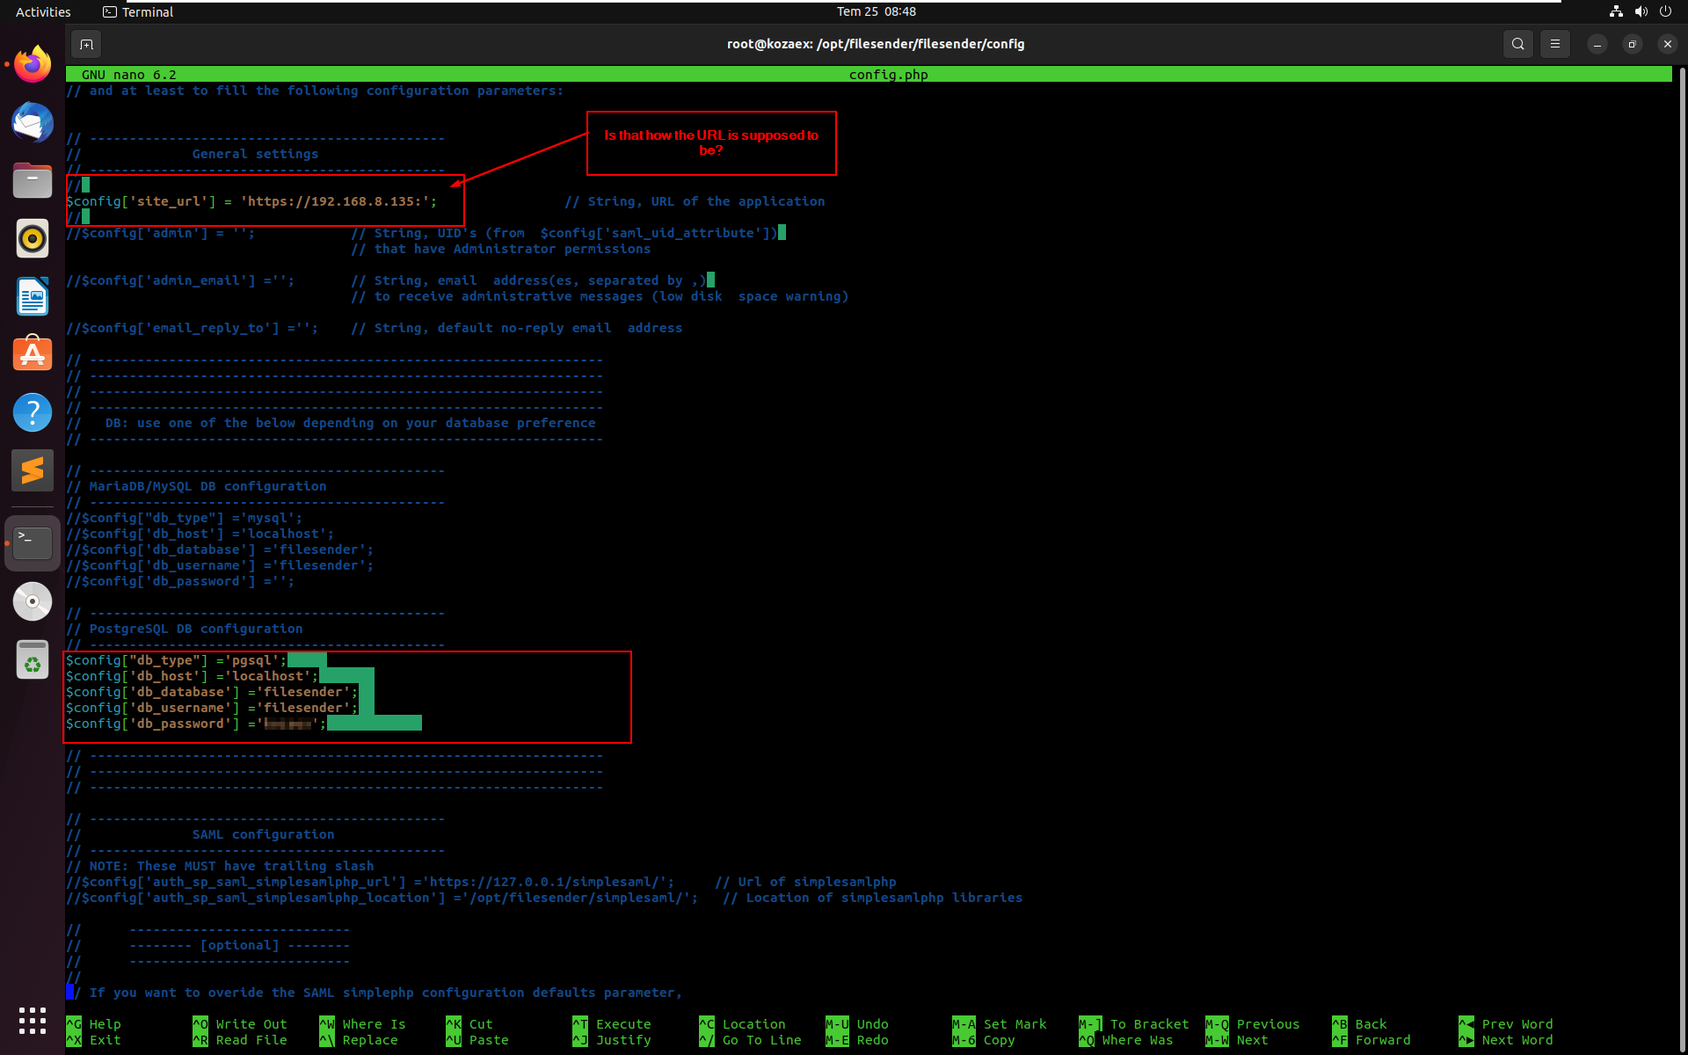Click the volume icon in the top bar
1688x1055 pixels.
coord(1640,11)
